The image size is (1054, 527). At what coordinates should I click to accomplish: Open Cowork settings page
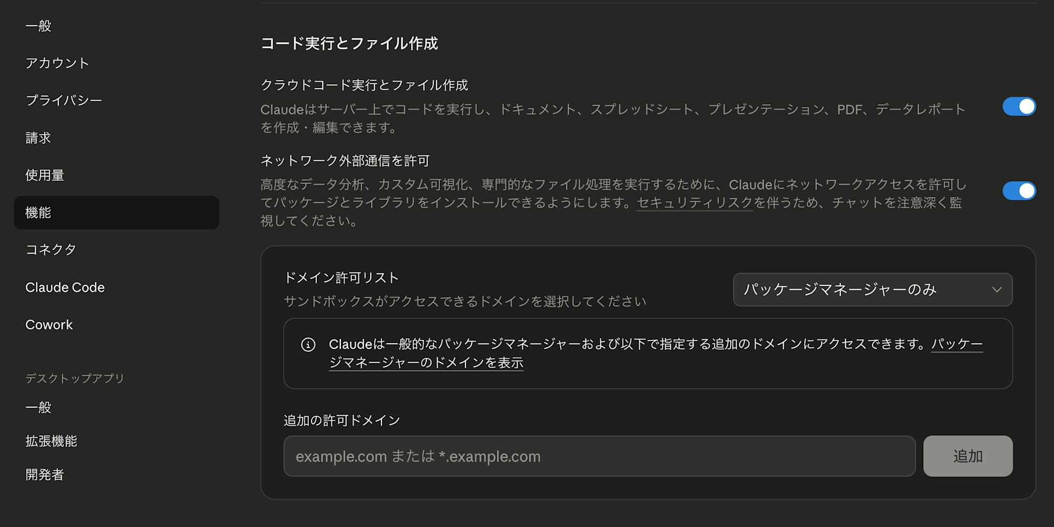49,325
